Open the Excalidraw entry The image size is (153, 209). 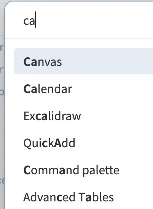pos(84,116)
